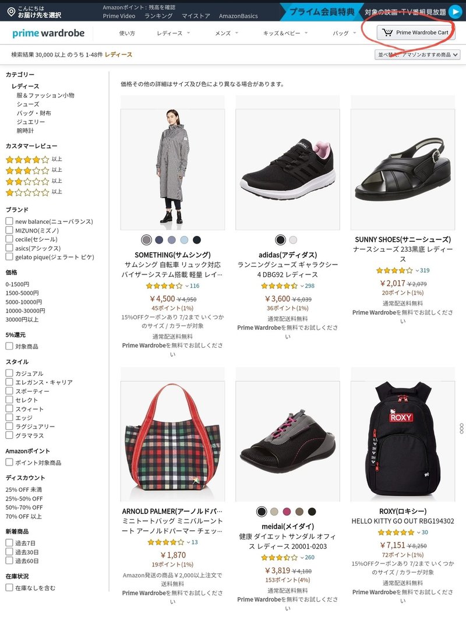Enable the カジュアル style checkbox

[9, 373]
